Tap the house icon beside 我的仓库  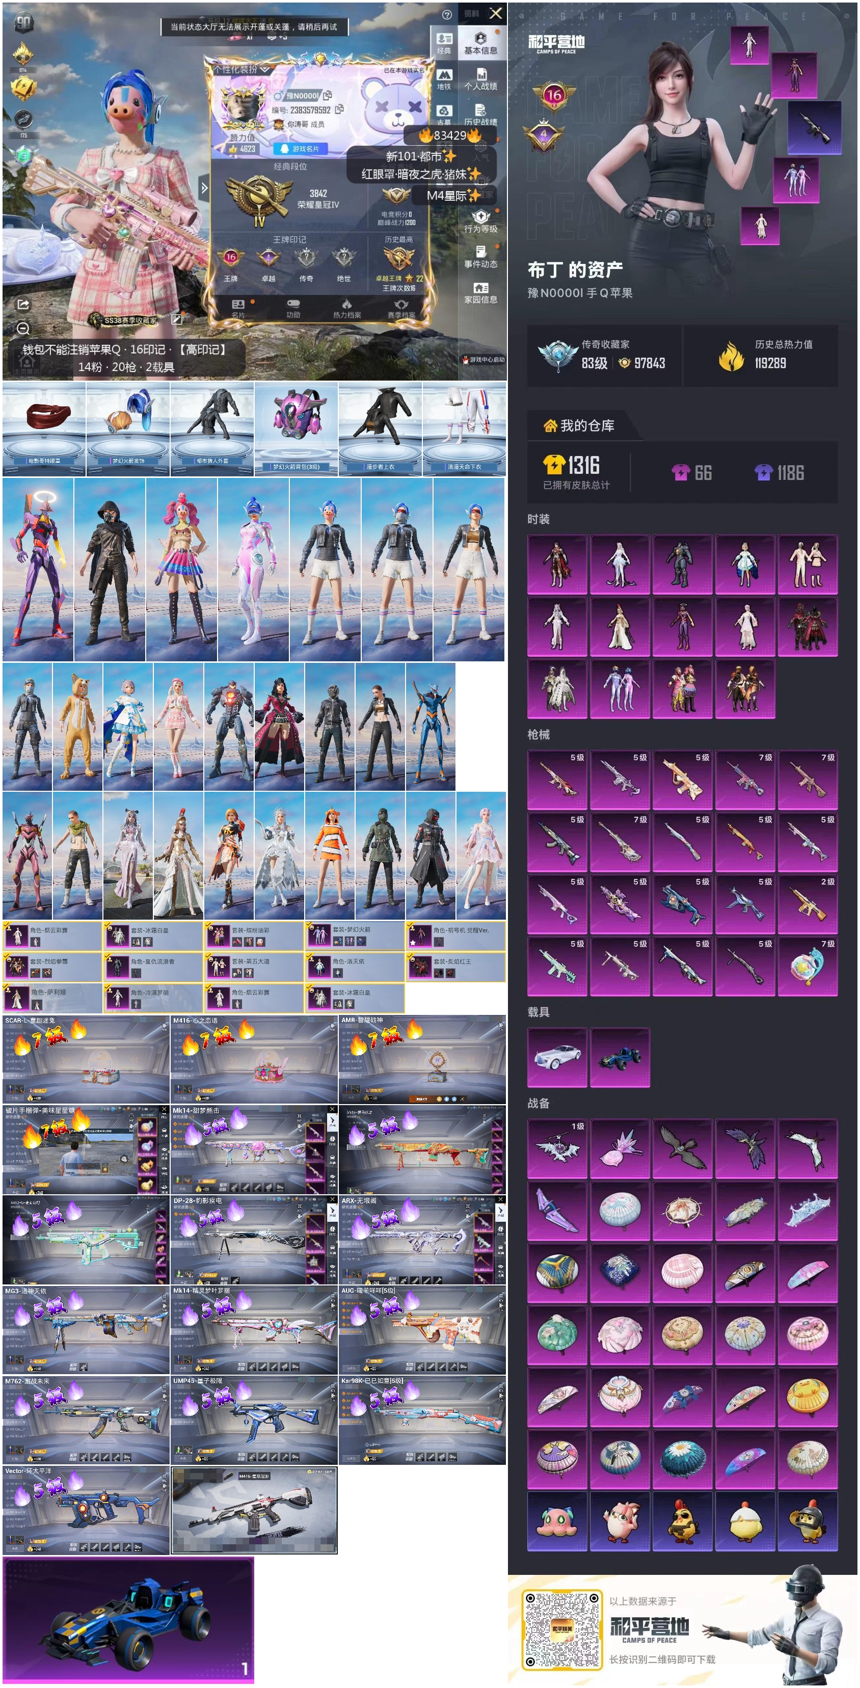pos(550,426)
